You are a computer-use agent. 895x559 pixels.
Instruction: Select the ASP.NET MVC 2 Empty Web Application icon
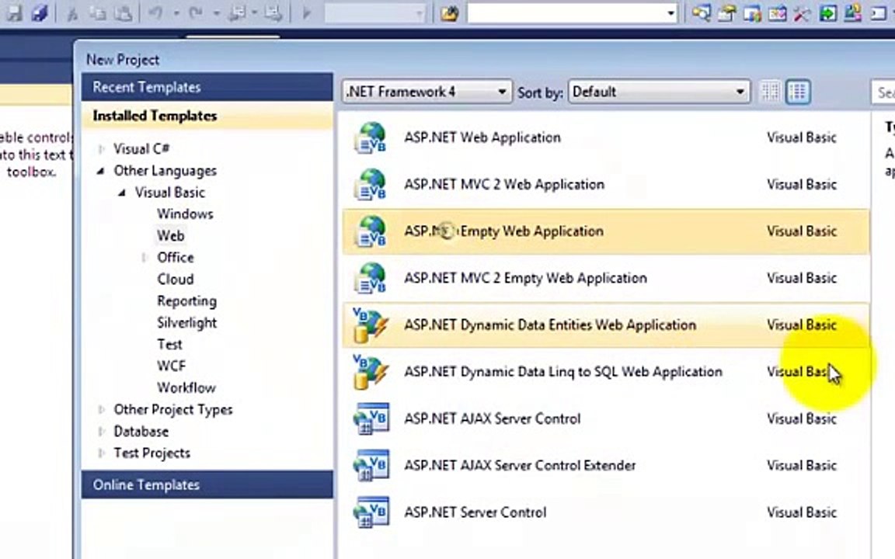tap(371, 278)
